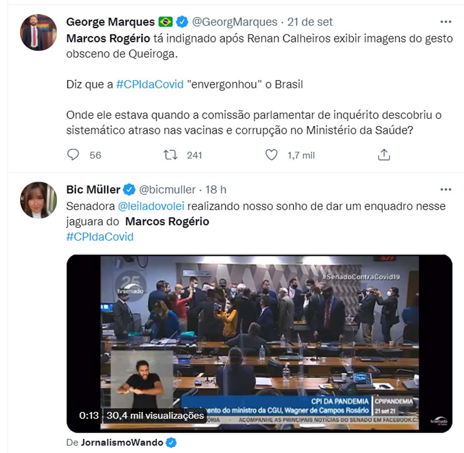
Task: Open Bic Müller's profile picture
Action: (38, 200)
